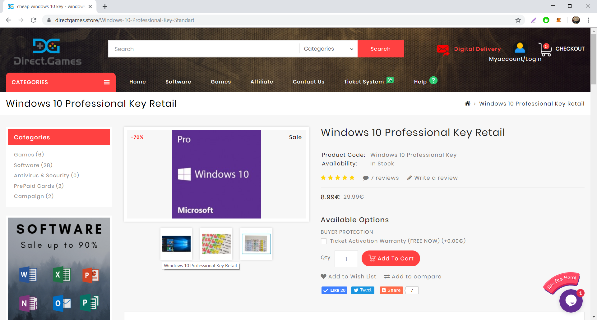
Task: Click breadcrumb Windows 10 Professional Key Retail
Action: point(532,104)
